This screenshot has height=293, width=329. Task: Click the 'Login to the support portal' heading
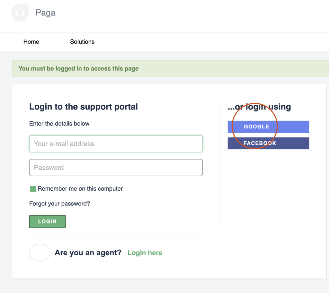point(84,107)
